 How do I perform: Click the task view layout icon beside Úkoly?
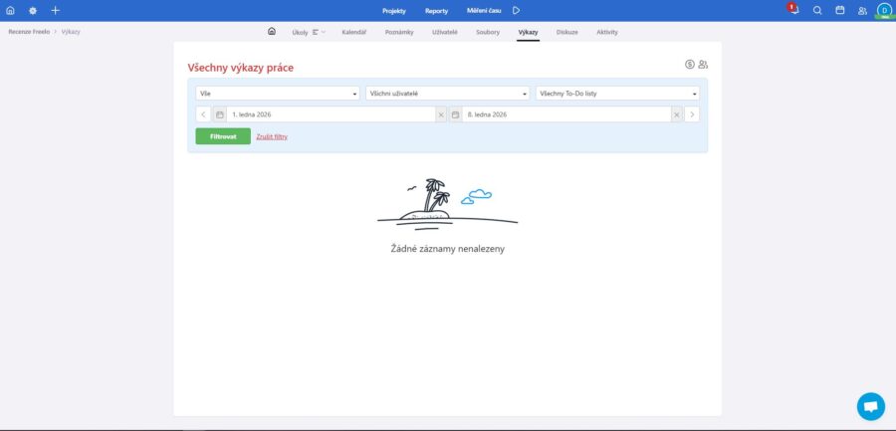316,32
